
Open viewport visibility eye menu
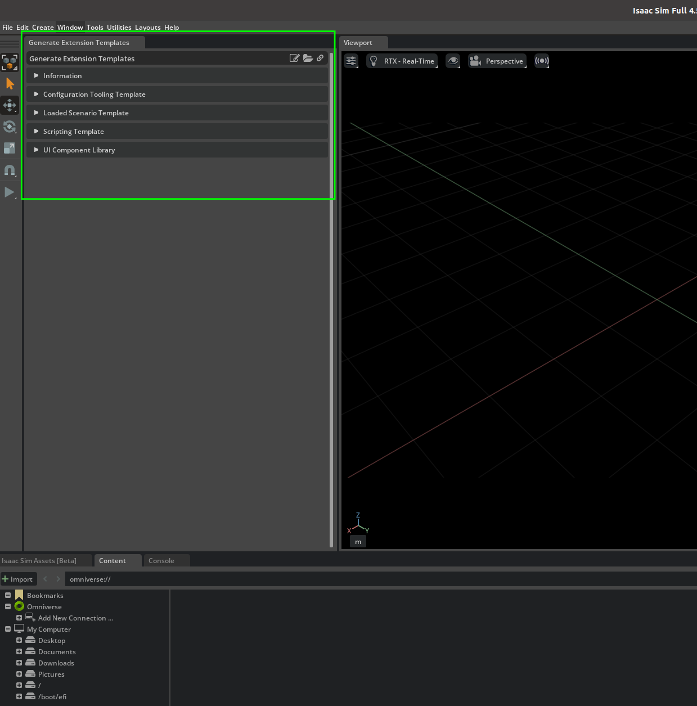pyautogui.click(x=453, y=61)
